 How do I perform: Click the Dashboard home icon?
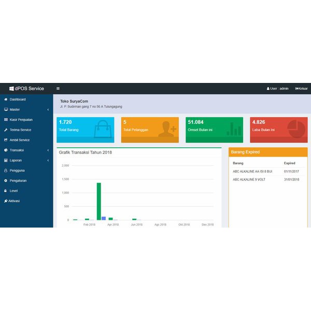6,100
